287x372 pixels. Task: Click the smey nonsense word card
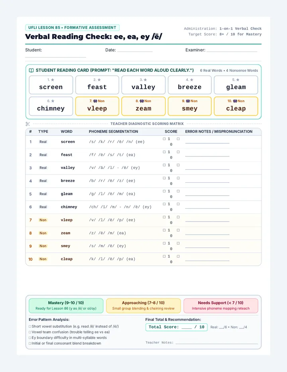pyautogui.click(x=190, y=106)
